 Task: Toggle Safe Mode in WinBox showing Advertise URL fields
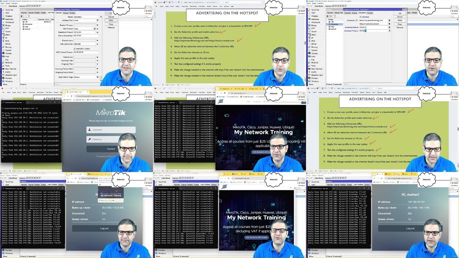(319, 6)
